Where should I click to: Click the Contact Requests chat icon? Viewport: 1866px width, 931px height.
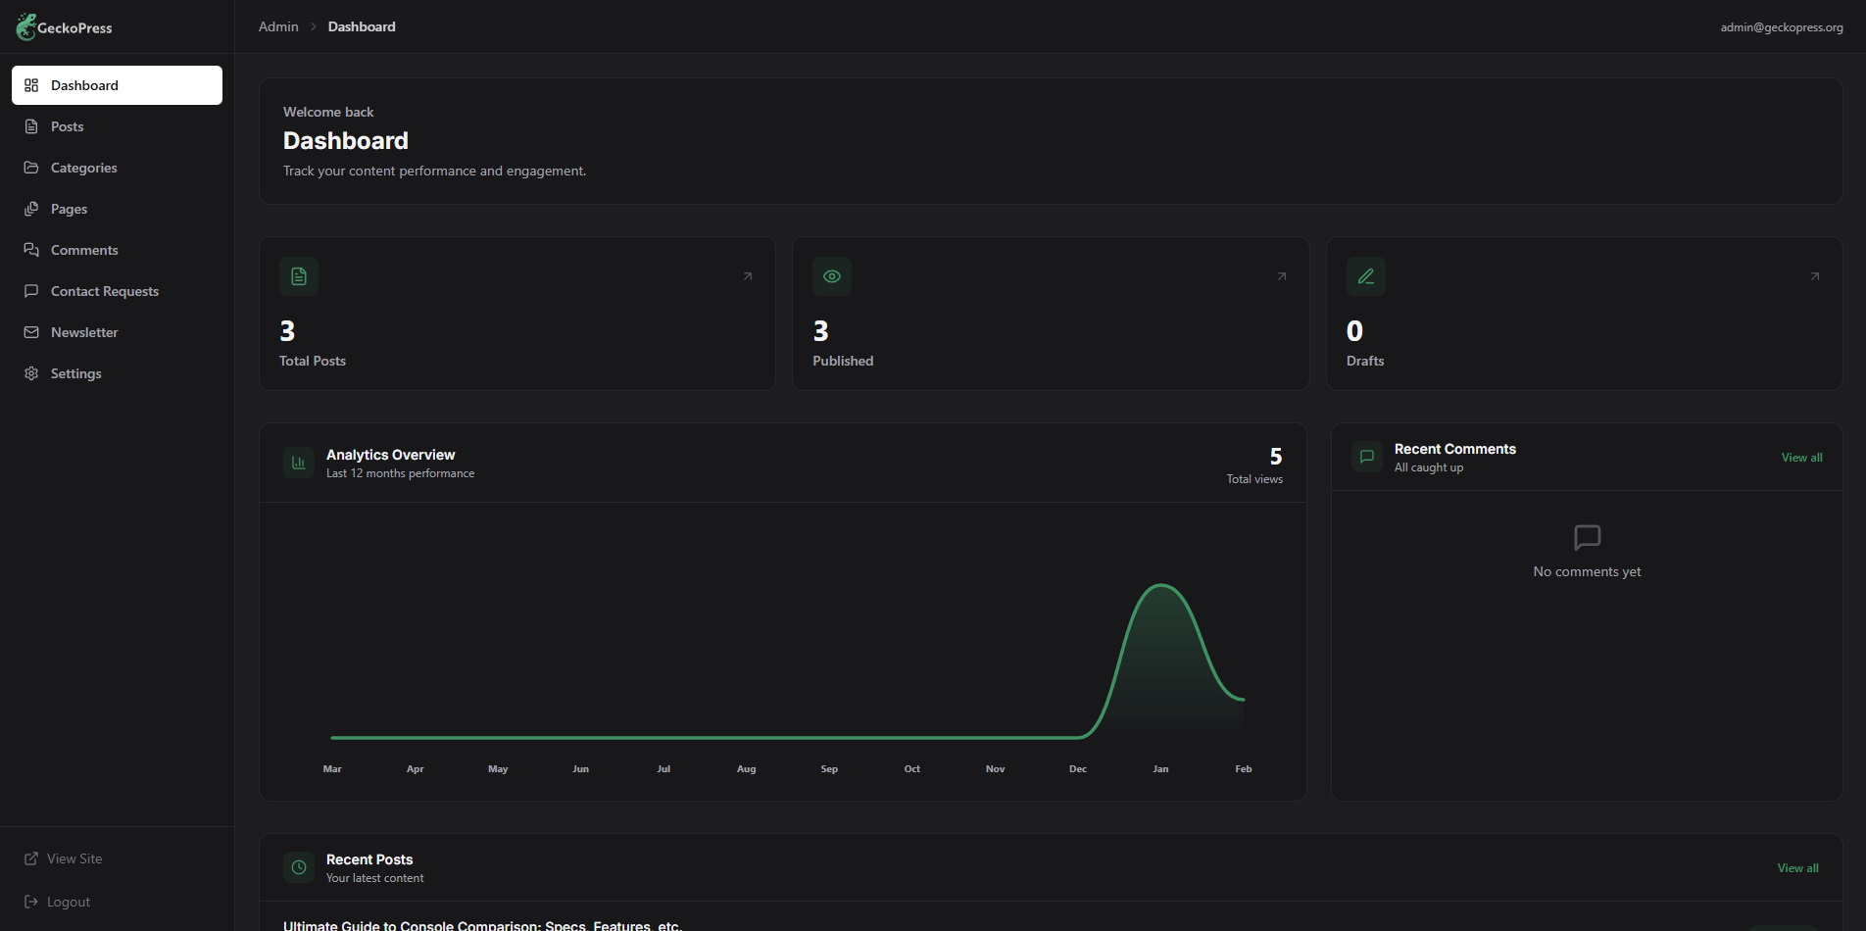[31, 290]
